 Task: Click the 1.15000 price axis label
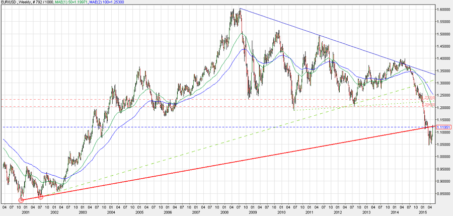(x=443, y=120)
